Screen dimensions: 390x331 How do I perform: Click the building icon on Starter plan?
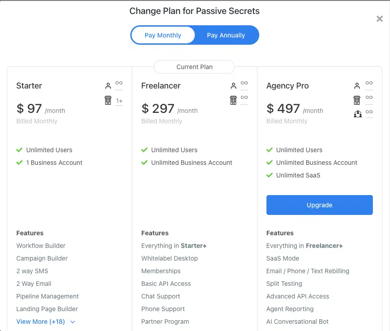click(x=108, y=100)
